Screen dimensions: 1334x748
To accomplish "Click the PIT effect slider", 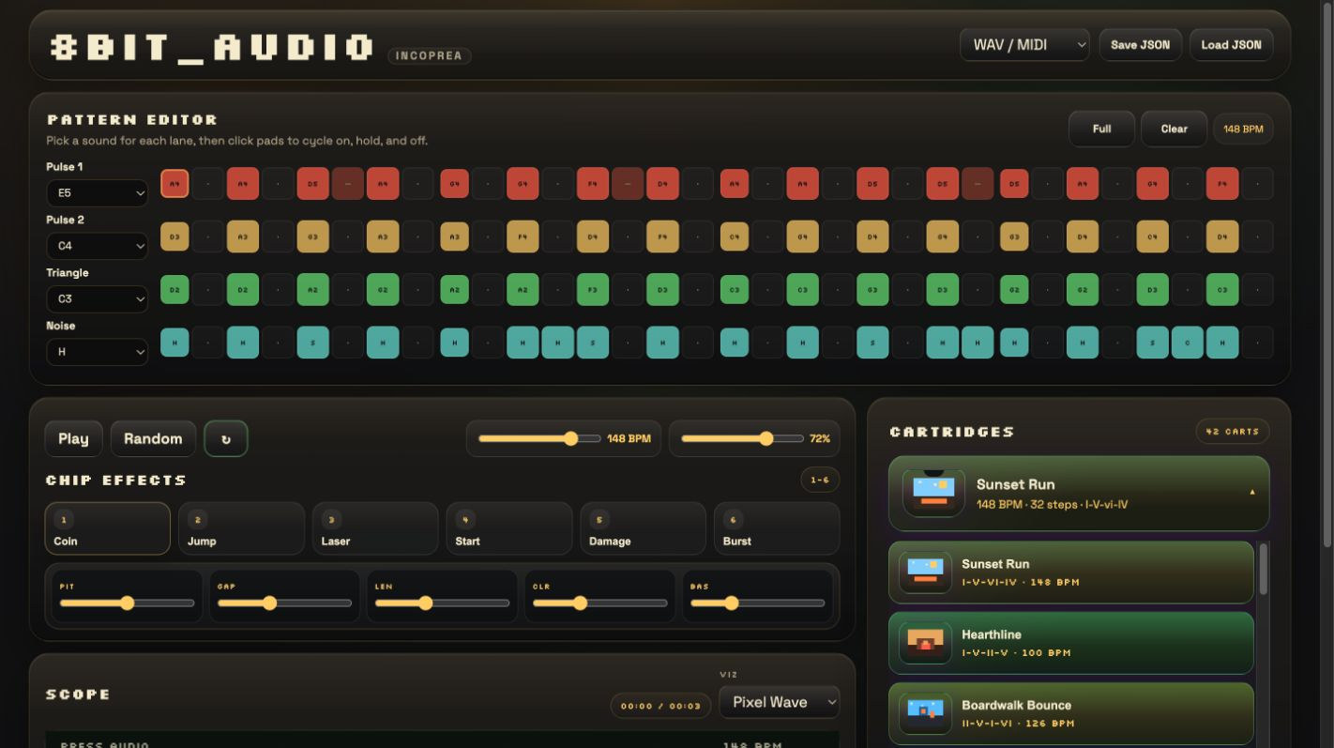I will pos(127,603).
